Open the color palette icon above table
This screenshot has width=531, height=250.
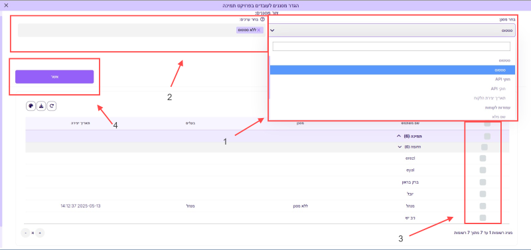31,106
